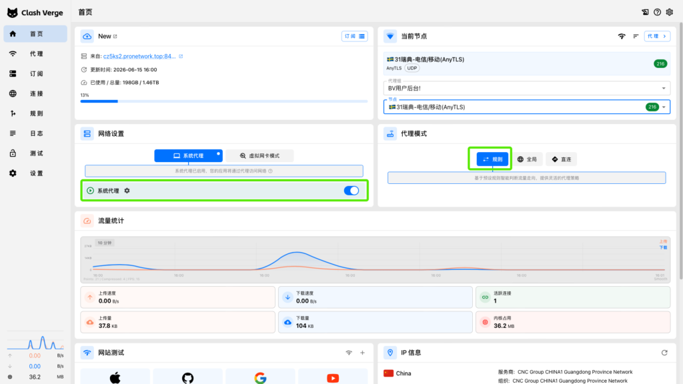Click the 网站测试 header icon
This screenshot has width=683, height=384.
click(87, 353)
